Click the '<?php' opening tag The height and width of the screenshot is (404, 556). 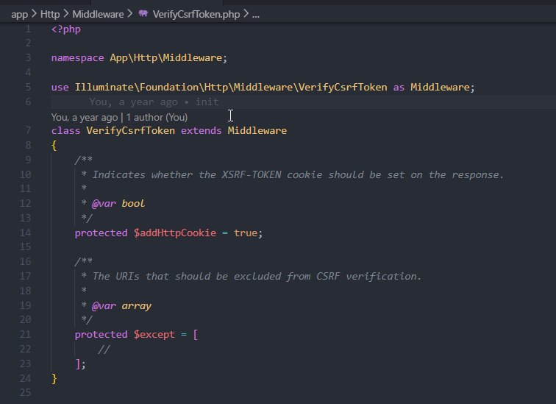pyautogui.click(x=66, y=29)
